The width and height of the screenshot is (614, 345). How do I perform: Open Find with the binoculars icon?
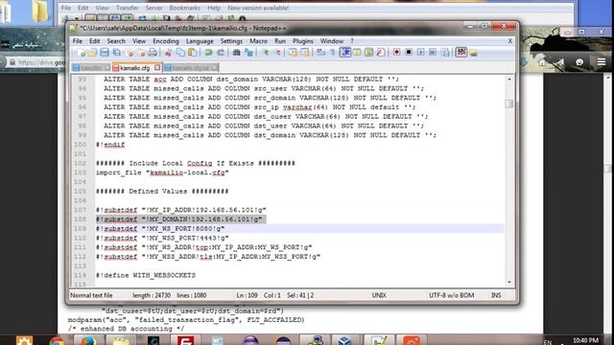(236, 53)
